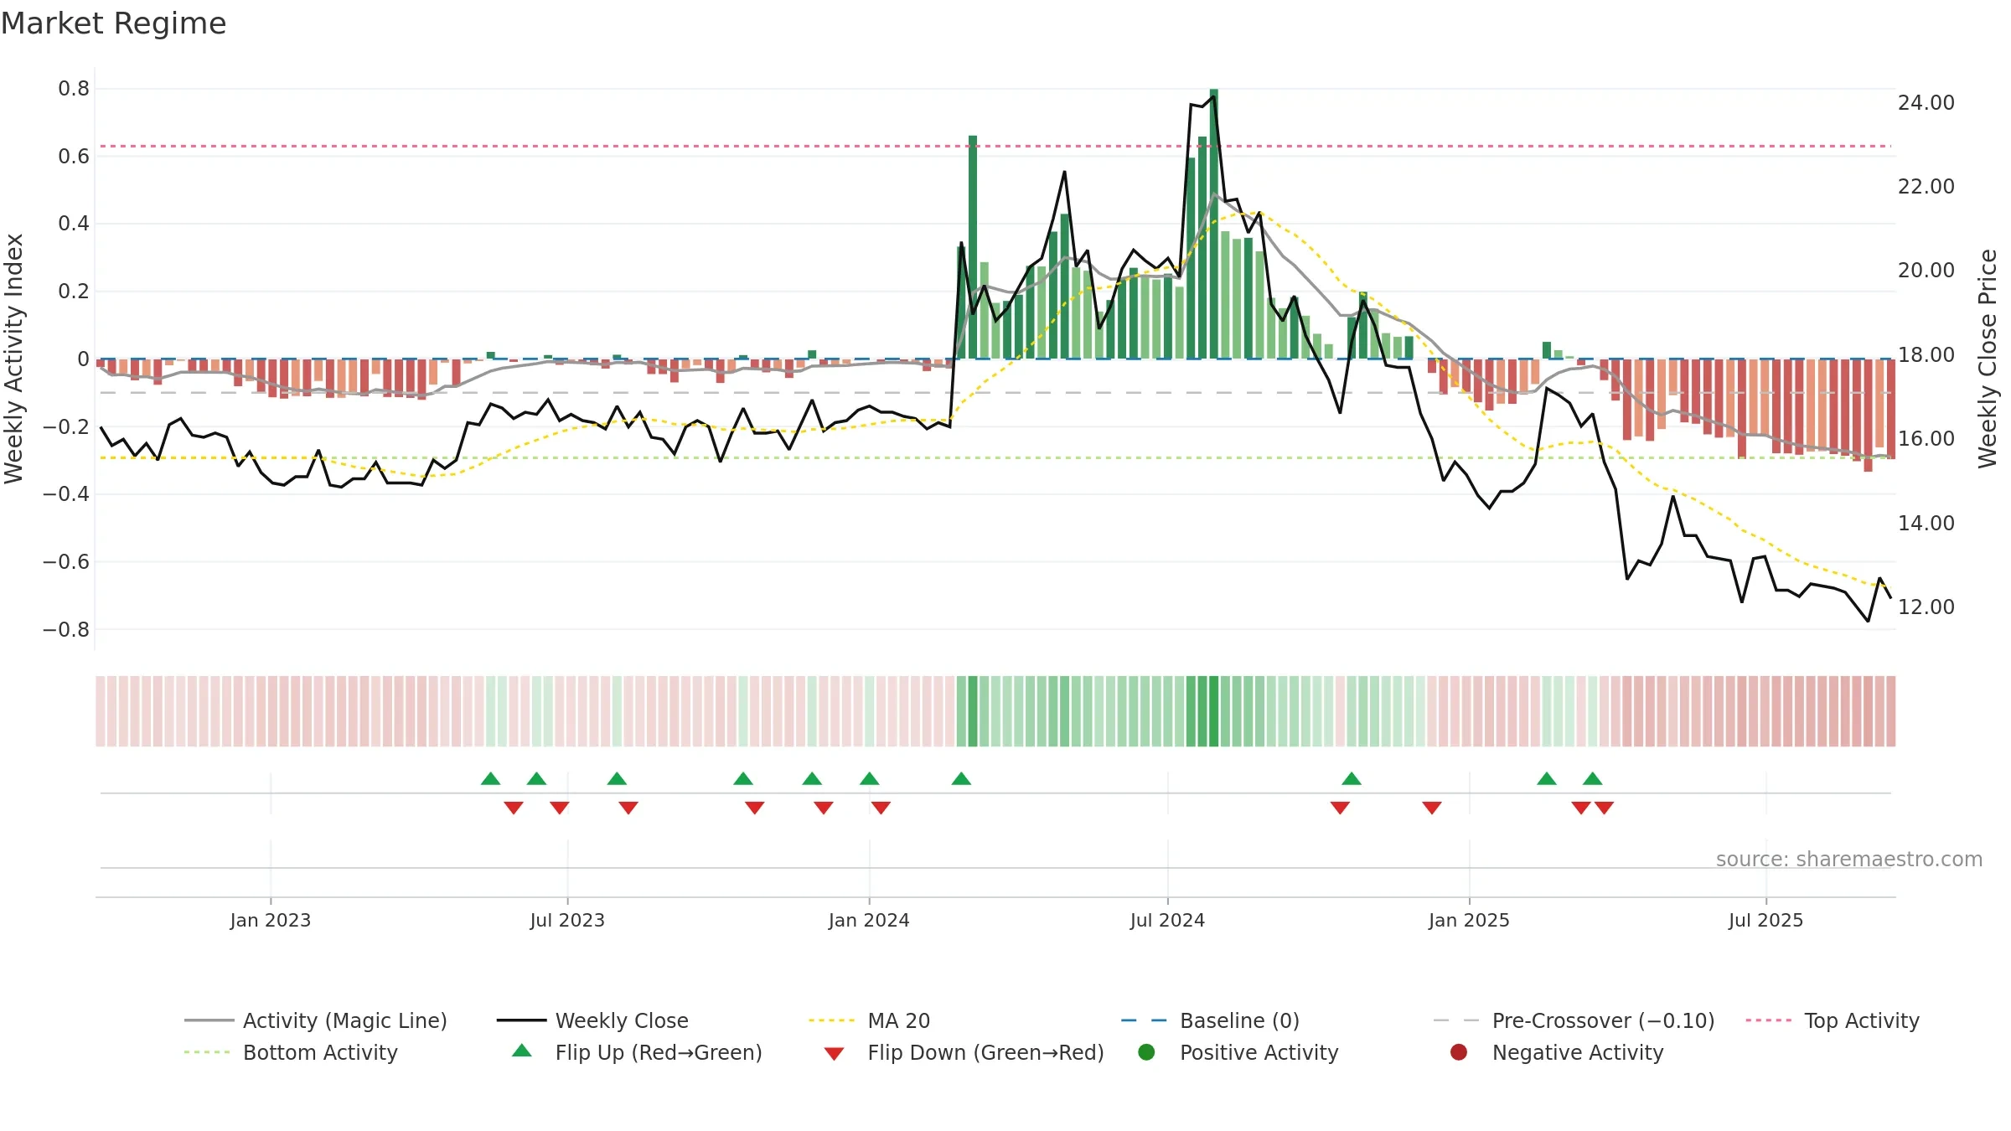Toggle Baseline (0) legend entry

(x=1210, y=1020)
